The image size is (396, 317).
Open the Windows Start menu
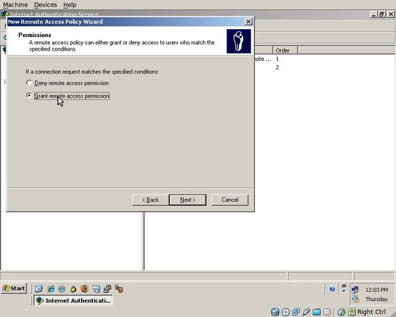tap(14, 289)
